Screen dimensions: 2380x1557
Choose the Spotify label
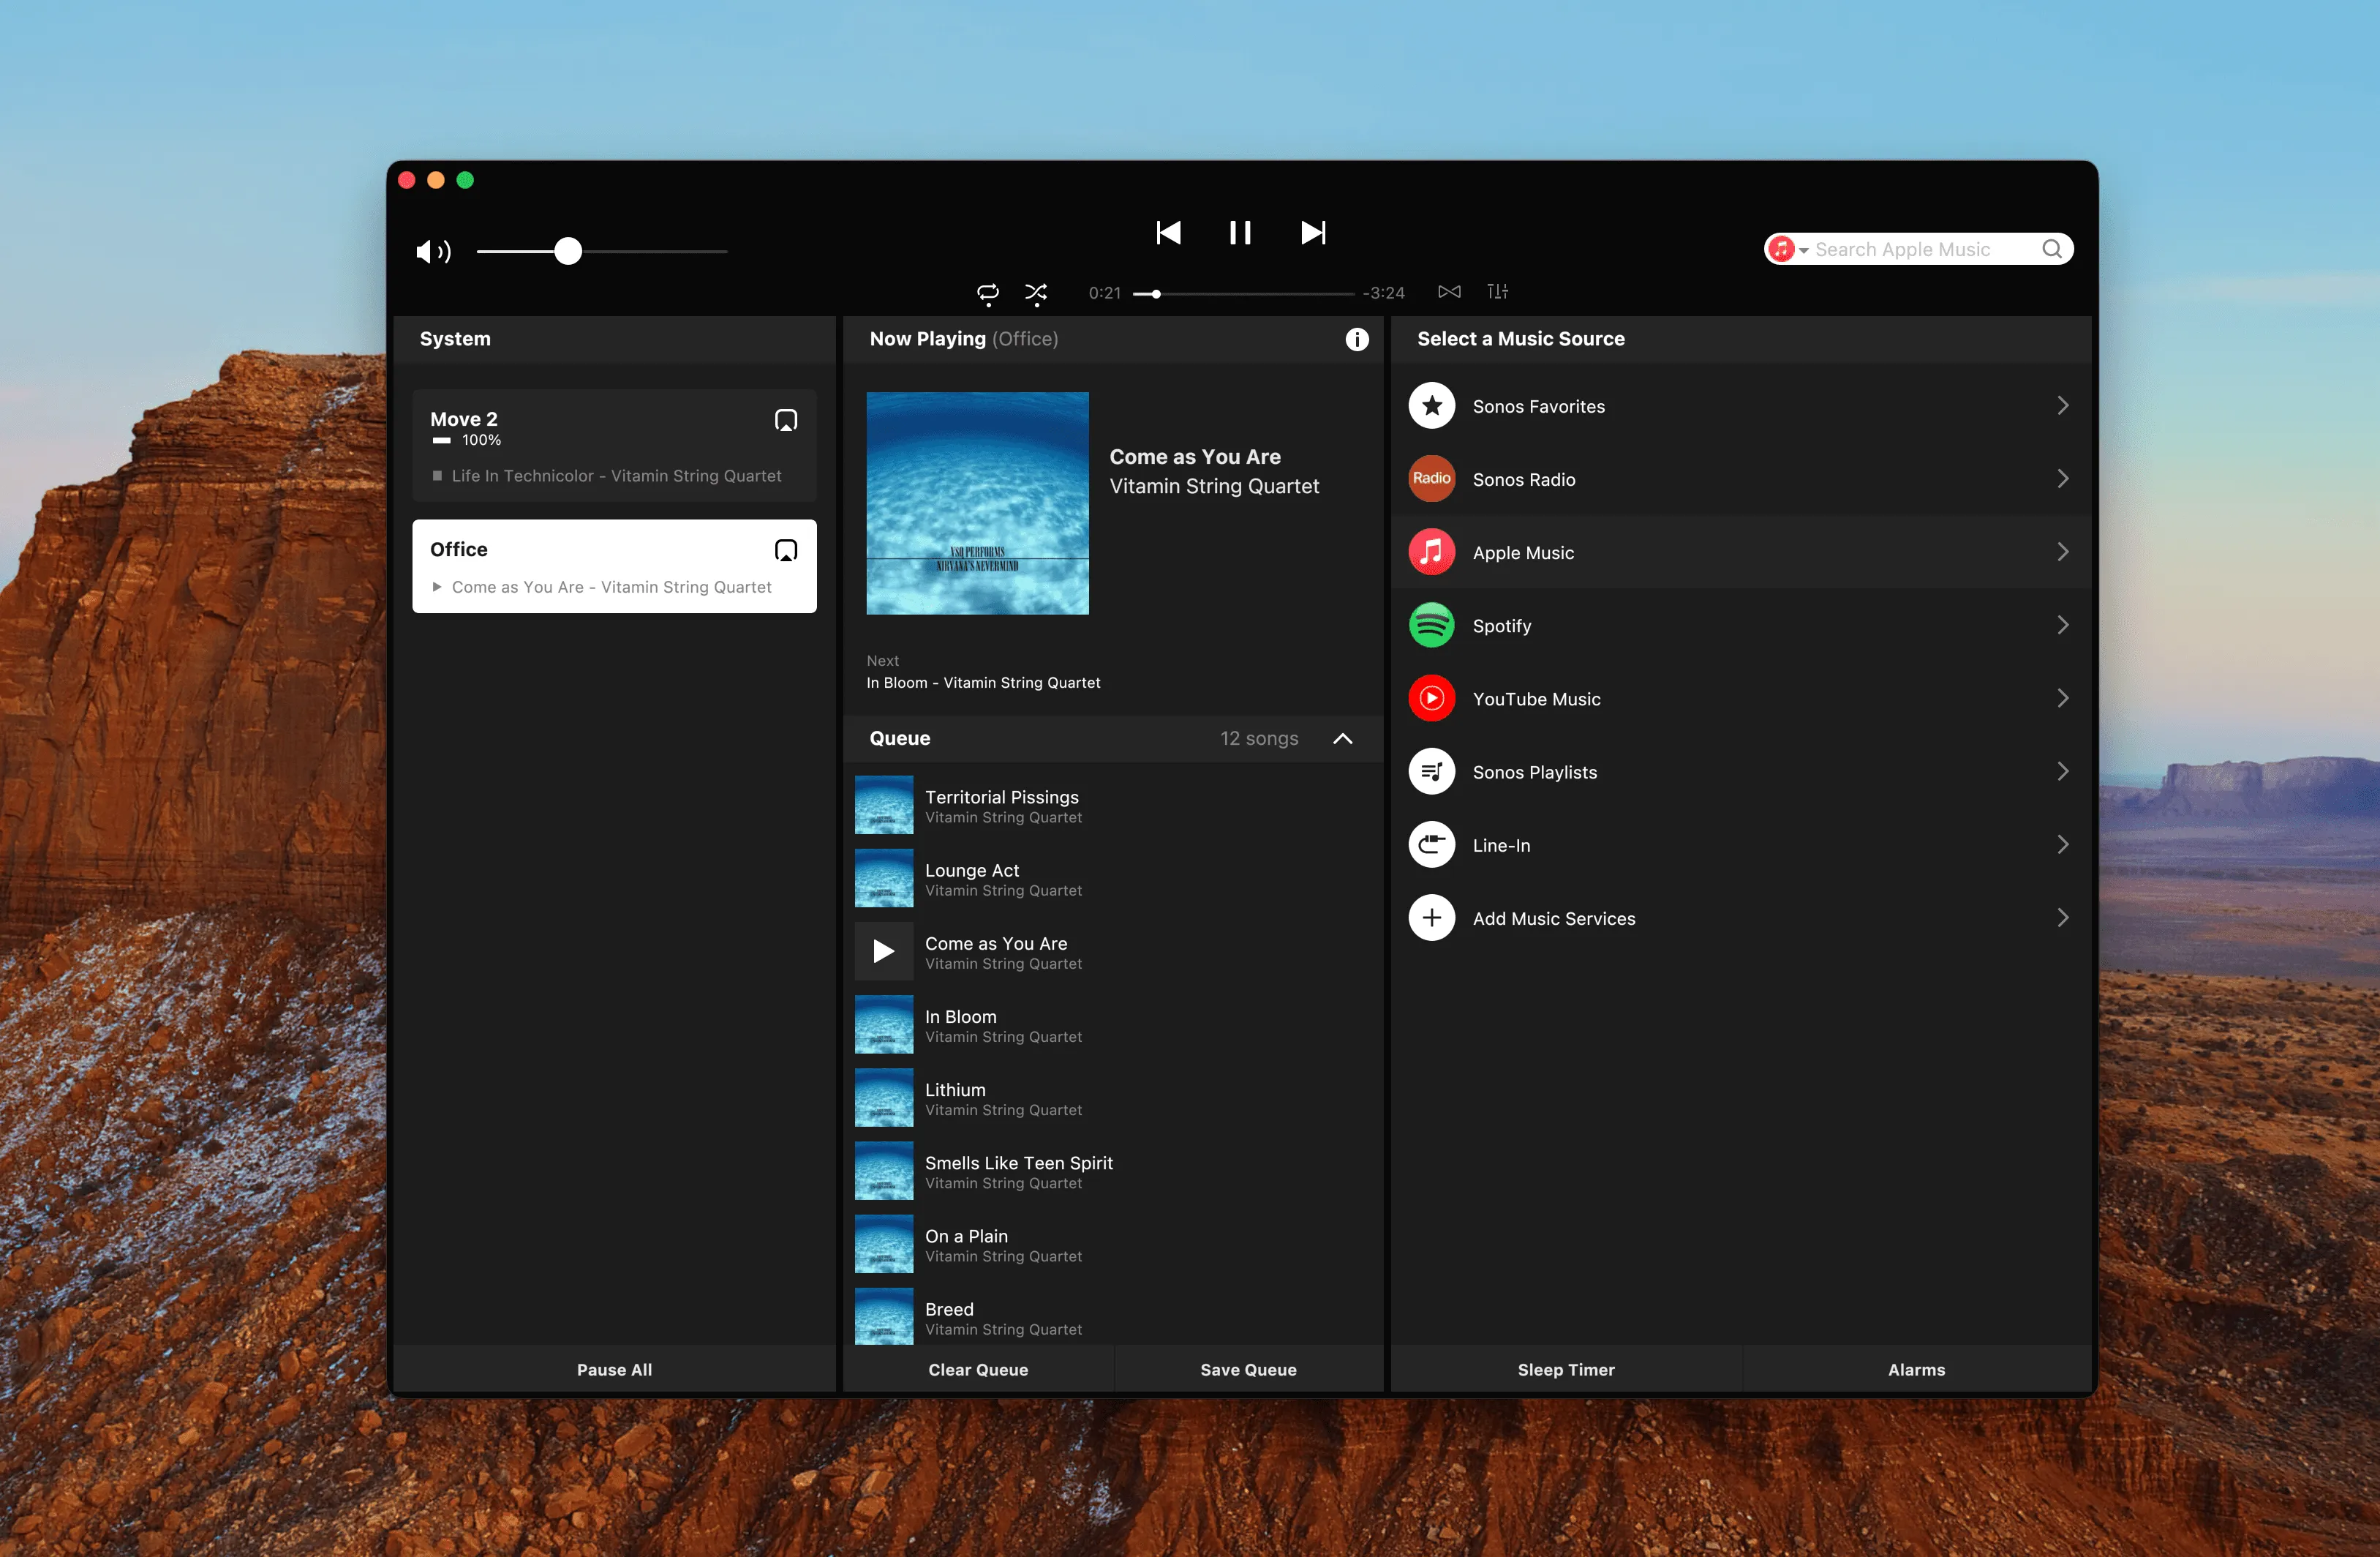1501,626
